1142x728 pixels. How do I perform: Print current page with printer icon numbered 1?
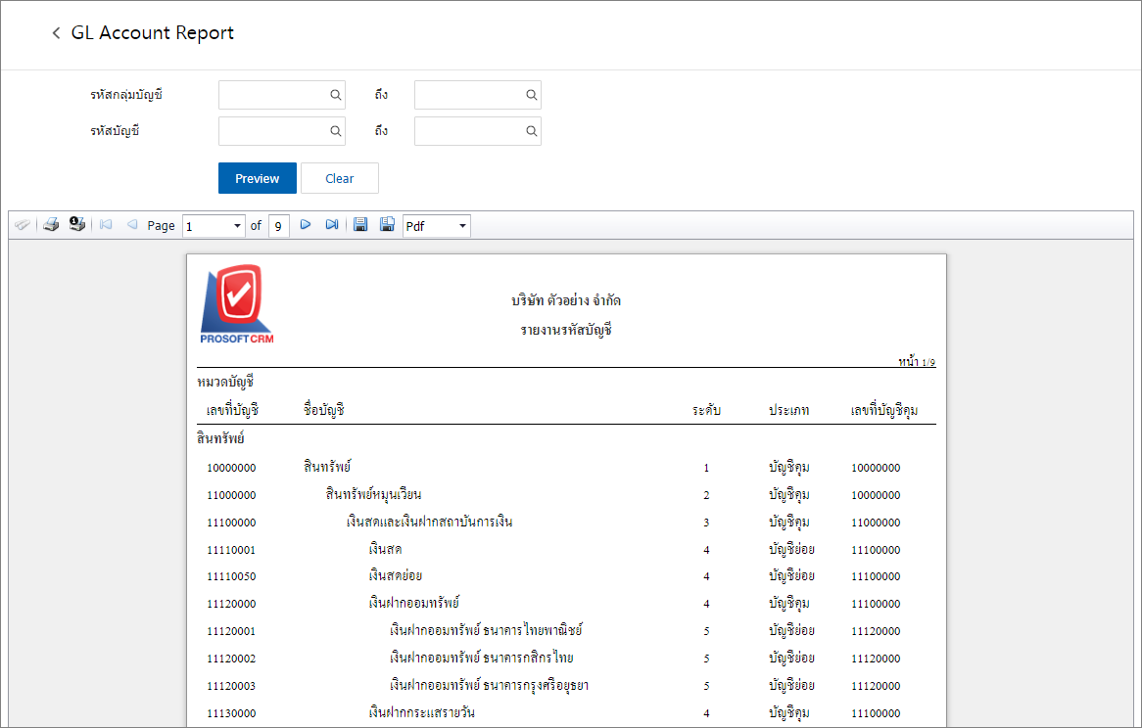77,224
